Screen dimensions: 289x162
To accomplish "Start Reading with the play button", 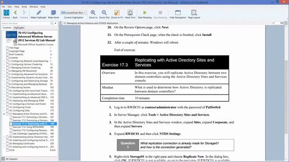I will click(144, 14).
